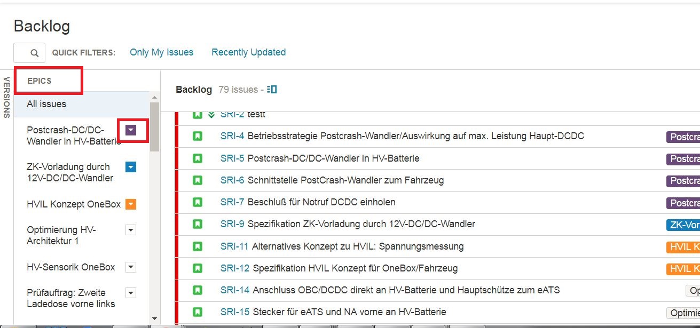700x328 pixels.
Task: Click the story type icon for SRI-12
Action: (197, 268)
